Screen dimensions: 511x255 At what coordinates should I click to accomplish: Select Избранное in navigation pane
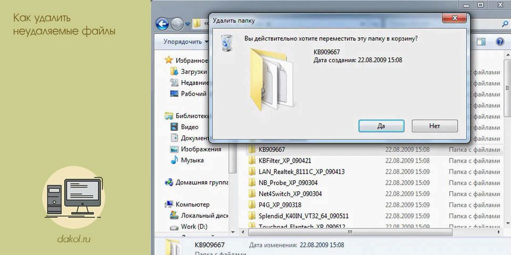(192, 61)
